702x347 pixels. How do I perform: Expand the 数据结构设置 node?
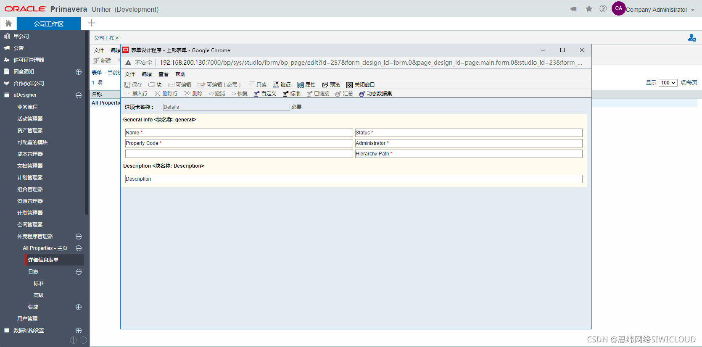point(79,331)
